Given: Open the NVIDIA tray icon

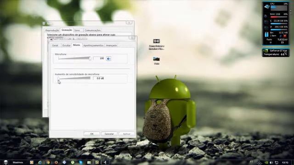Looking at the screenshot, I should (x=266, y=163).
